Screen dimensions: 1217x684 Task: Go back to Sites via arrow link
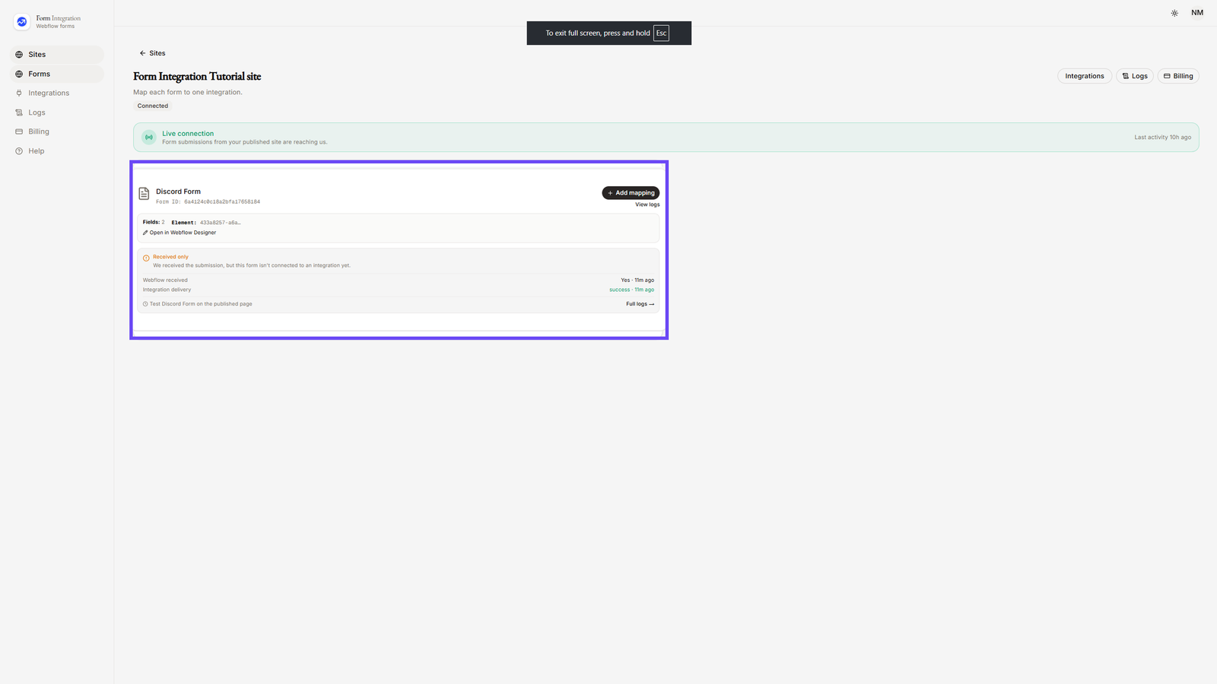152,53
